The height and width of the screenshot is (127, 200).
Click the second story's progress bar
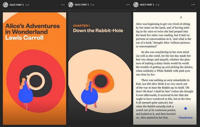(x=100, y=10)
